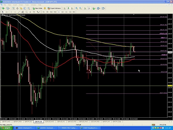The height and width of the screenshot is (130, 173).
Task: Open the Indicators list icon
Action: (94, 8)
